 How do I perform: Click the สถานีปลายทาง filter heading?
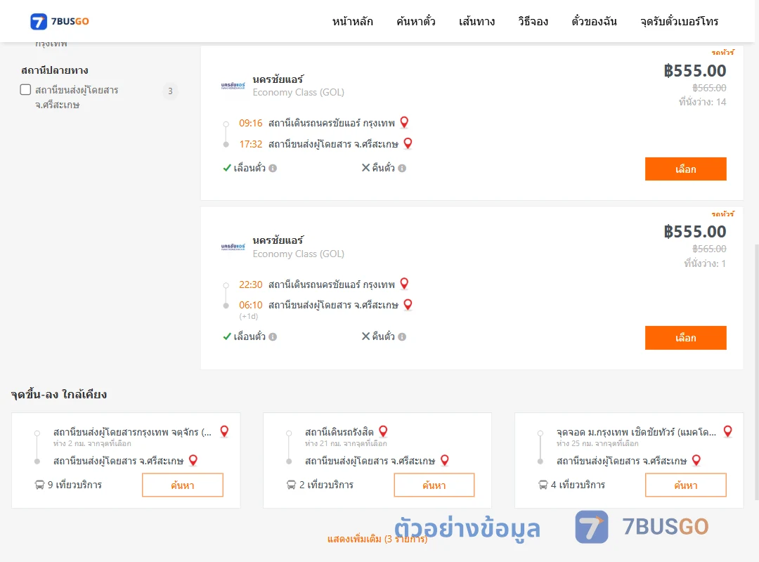(x=55, y=71)
